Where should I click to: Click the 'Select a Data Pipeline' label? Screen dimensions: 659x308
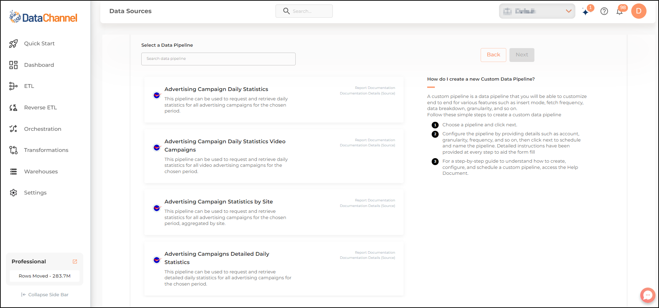click(167, 45)
